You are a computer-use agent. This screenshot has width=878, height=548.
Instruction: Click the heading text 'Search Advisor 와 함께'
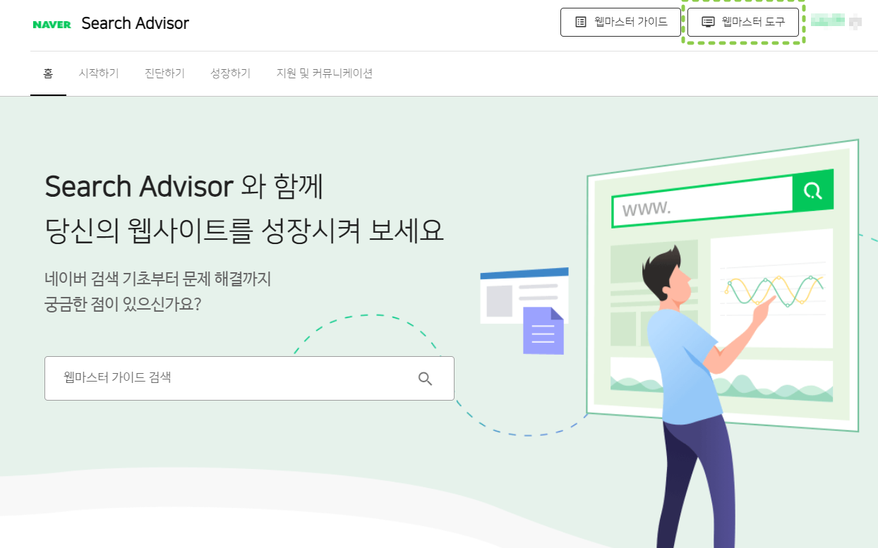pyautogui.click(x=184, y=186)
